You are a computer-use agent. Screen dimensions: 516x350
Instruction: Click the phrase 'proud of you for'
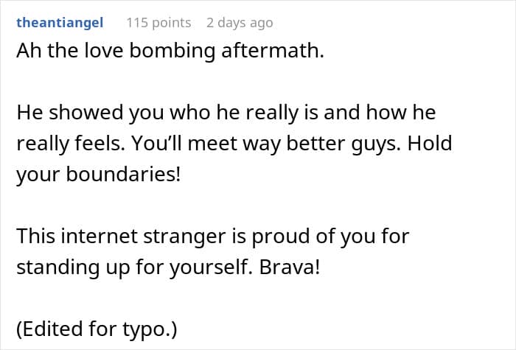point(330,237)
